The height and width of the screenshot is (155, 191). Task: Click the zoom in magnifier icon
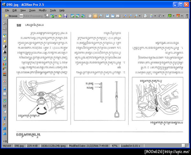pos(125,16)
